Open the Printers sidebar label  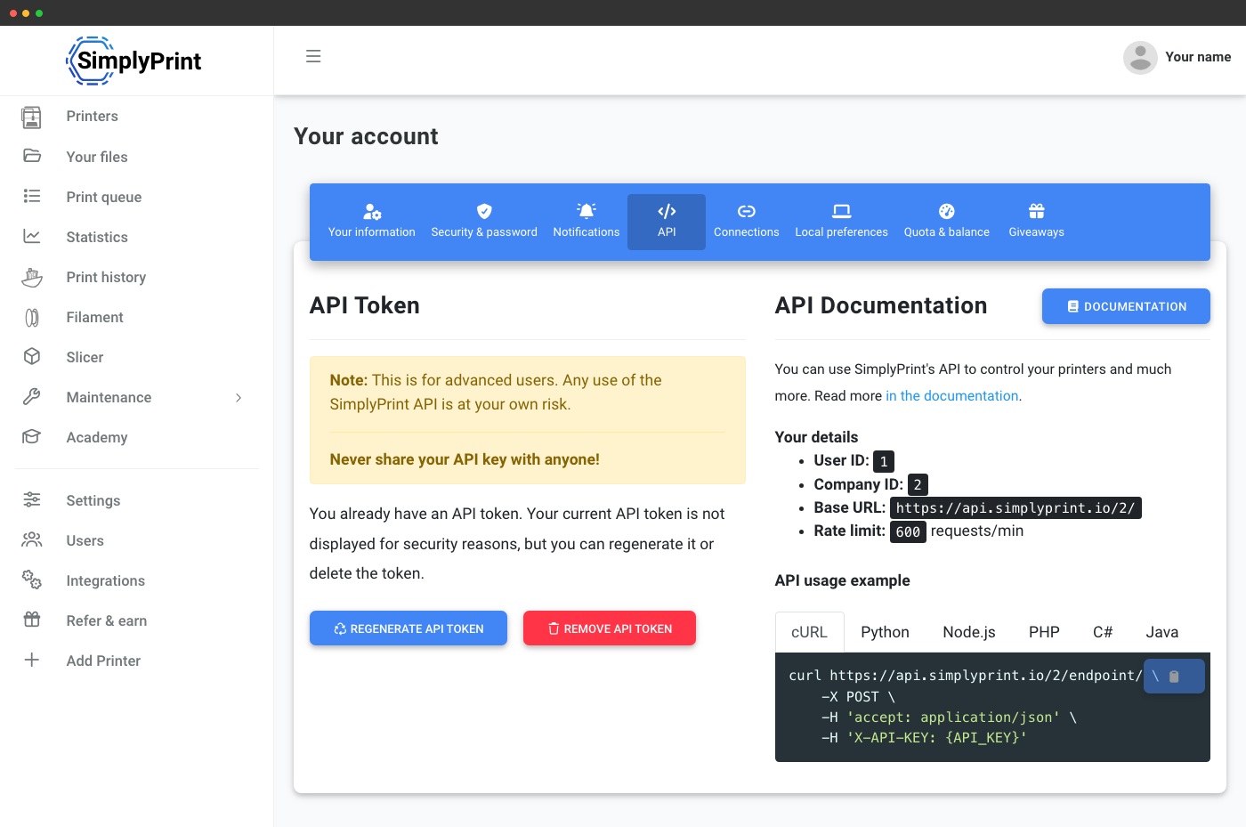pyautogui.click(x=93, y=117)
